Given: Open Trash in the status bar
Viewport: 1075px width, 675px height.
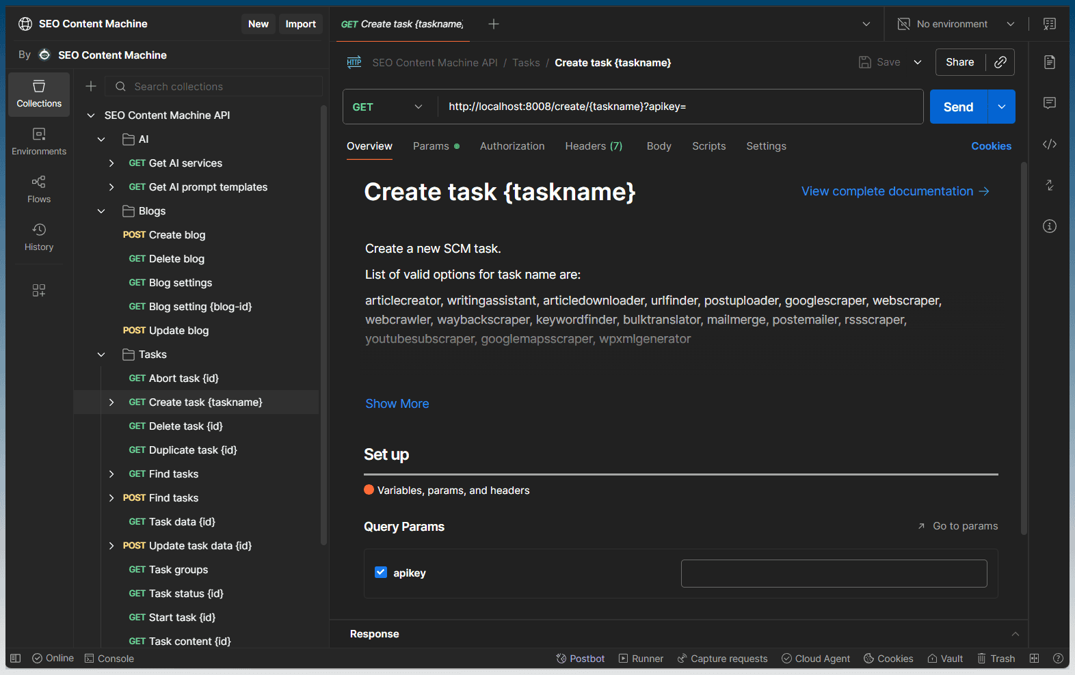Looking at the screenshot, I should tap(996, 659).
